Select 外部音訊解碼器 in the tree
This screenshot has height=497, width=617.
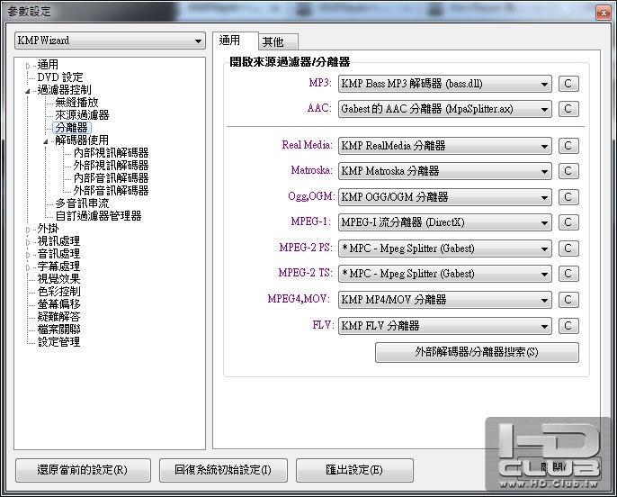coord(111,191)
